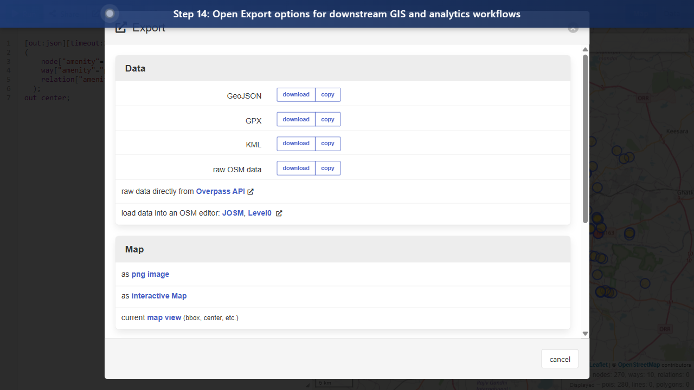694x390 pixels.
Task: Click the scrollbar down arrow
Action: click(x=585, y=333)
